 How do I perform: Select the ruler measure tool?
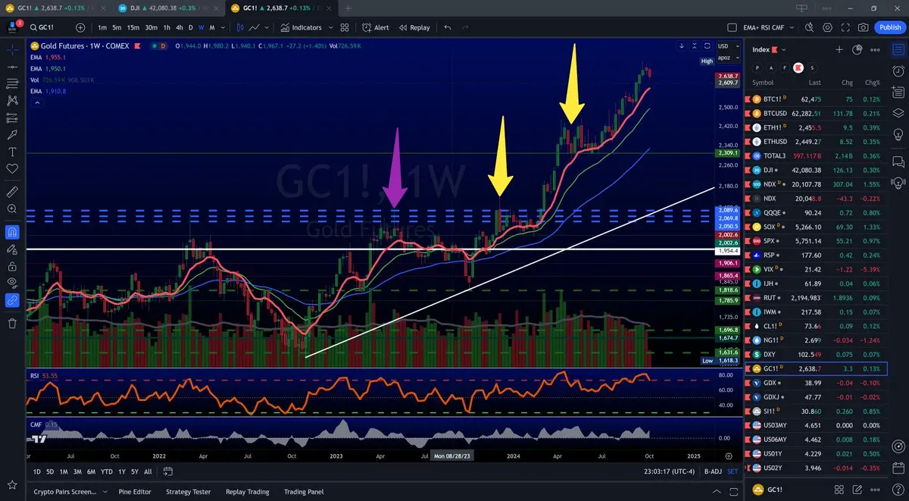(12, 192)
